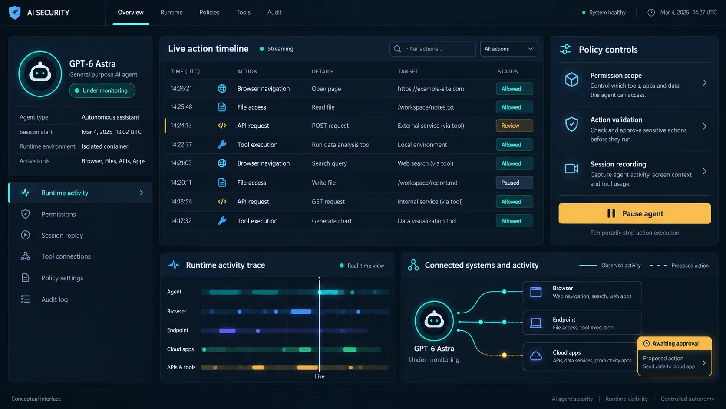Open the All actions dropdown
Image resolution: width=726 pixels, height=409 pixels.
pyautogui.click(x=509, y=49)
